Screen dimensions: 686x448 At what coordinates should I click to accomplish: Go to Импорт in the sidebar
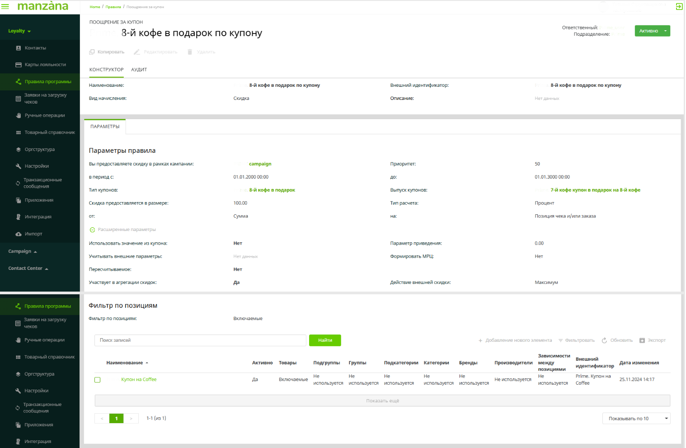coord(33,234)
